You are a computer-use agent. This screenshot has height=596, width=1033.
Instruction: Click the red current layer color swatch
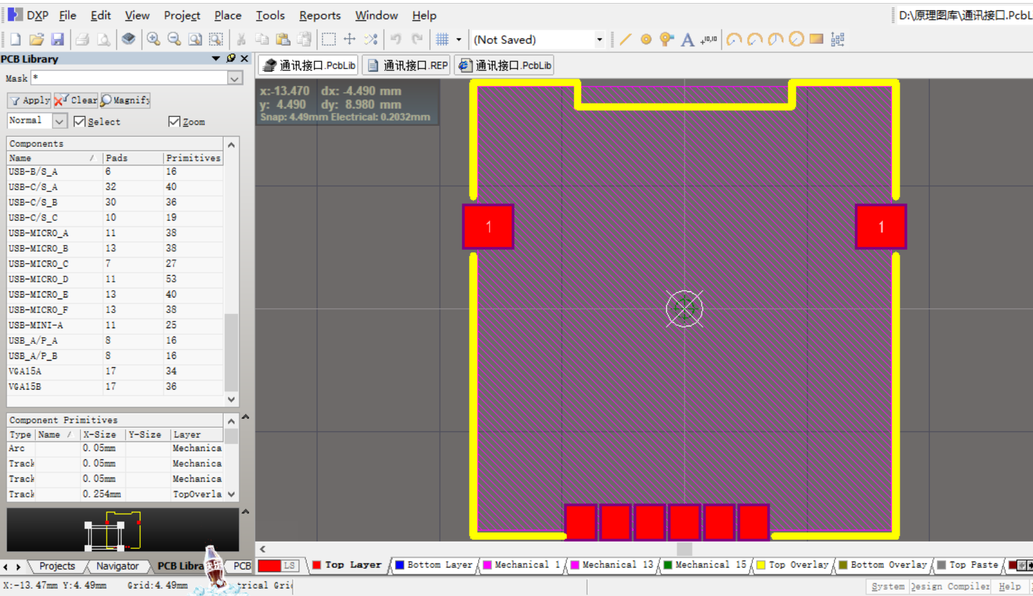[x=269, y=565]
